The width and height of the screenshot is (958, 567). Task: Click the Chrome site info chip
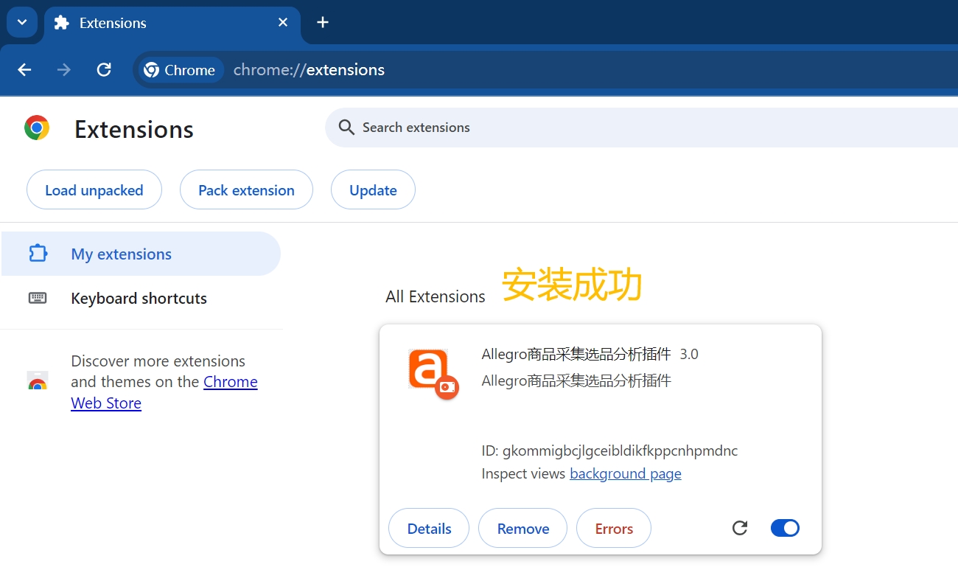(x=181, y=70)
